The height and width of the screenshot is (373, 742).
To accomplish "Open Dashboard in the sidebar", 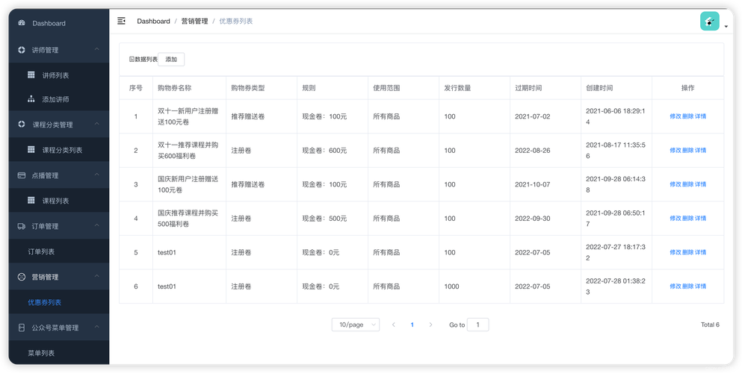I will [59, 23].
